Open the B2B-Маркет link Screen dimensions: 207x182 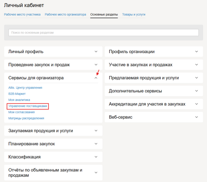[17, 94]
